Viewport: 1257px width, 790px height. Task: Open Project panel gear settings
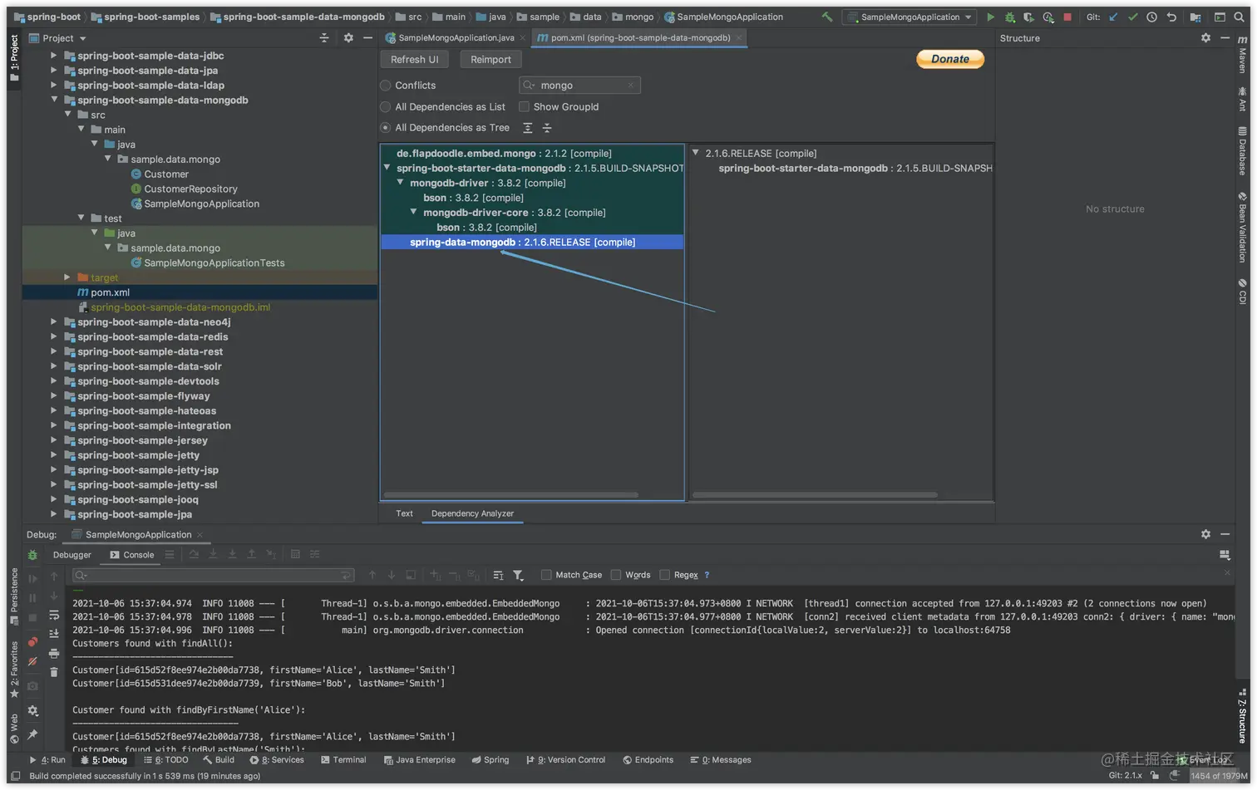[x=348, y=38]
